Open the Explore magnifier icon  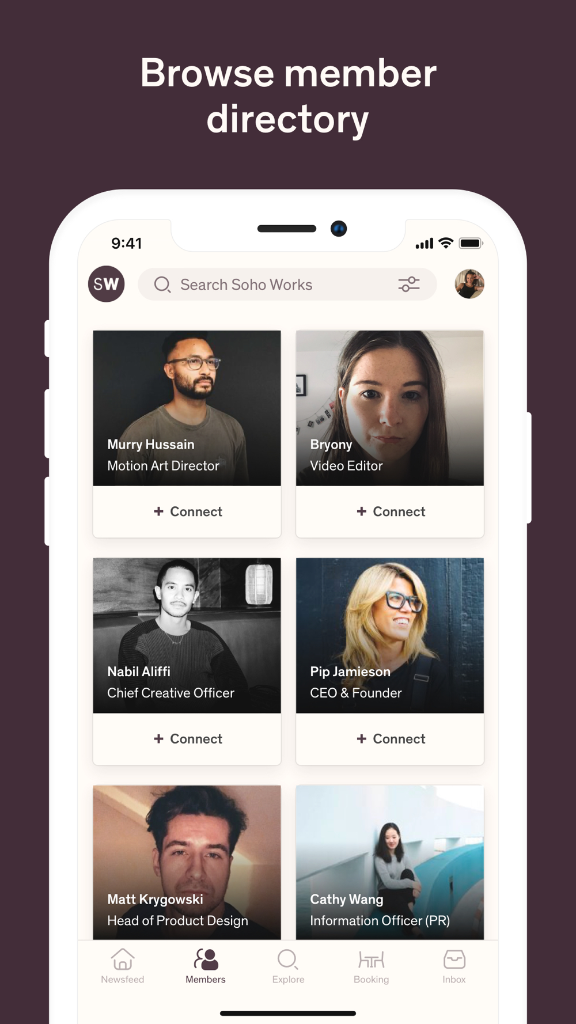pos(288,959)
